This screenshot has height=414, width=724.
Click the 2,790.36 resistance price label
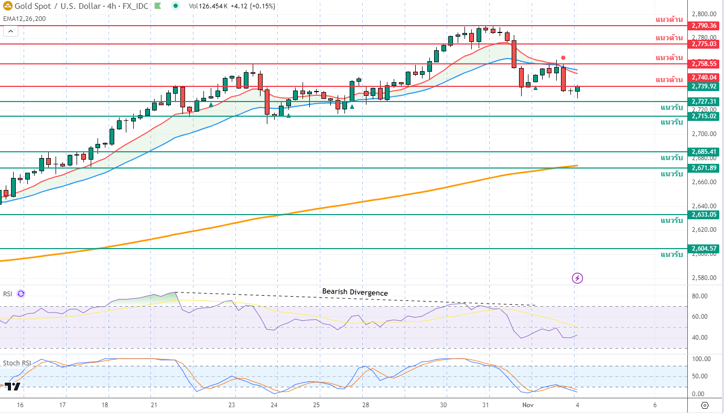click(704, 26)
